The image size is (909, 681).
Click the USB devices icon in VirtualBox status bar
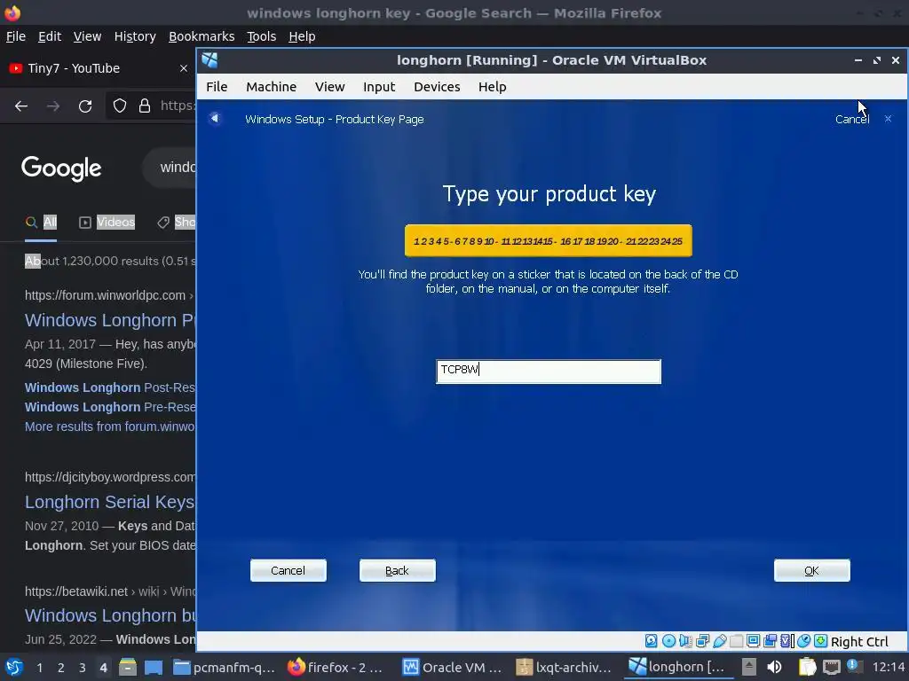coord(719,641)
